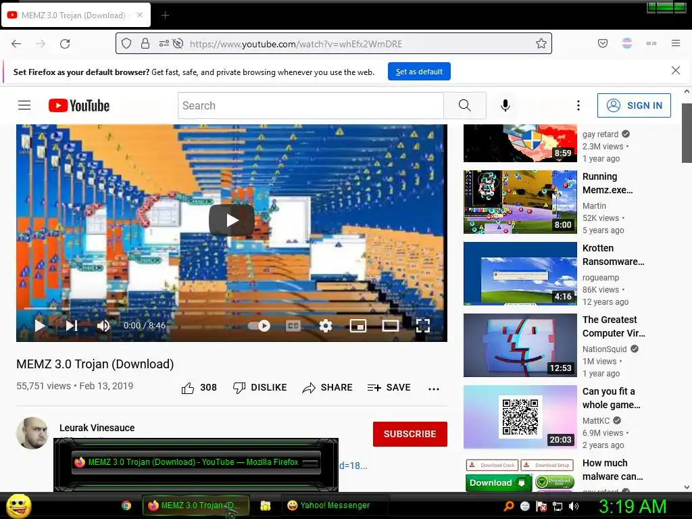Open a new browser tab with plus
This screenshot has height=519, width=692.
point(165,16)
